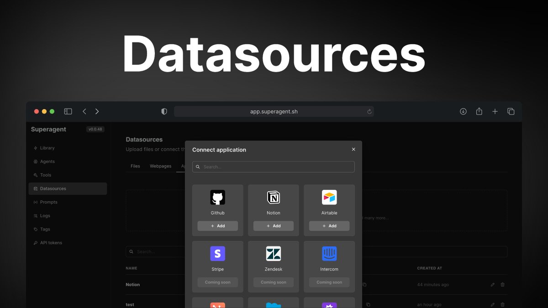The image size is (548, 308).
Task: Click the an hour ago timestamp
Action: coord(429,304)
